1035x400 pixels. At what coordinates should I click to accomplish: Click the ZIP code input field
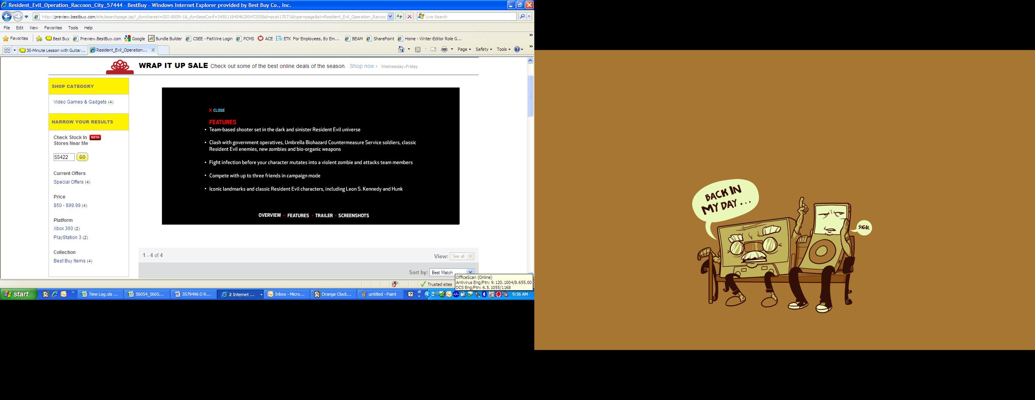(64, 157)
